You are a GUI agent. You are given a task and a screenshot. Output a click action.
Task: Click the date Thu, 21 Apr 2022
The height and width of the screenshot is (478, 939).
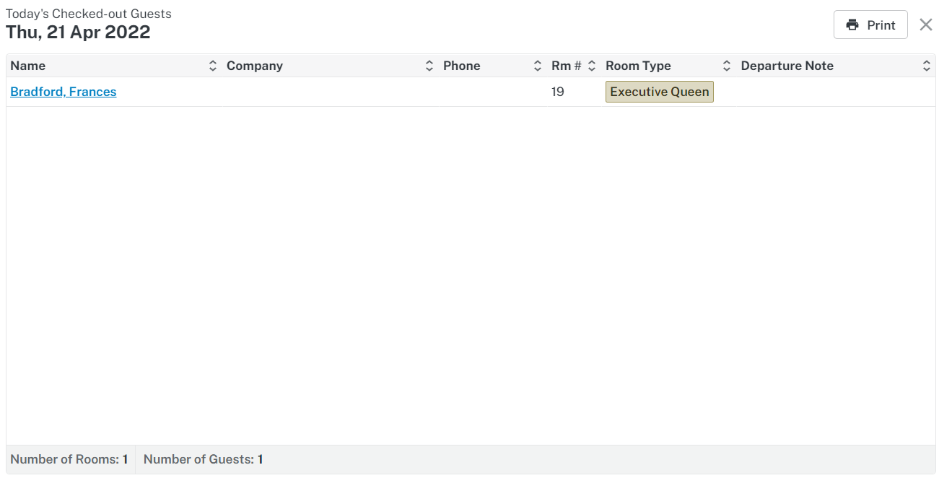click(x=78, y=32)
